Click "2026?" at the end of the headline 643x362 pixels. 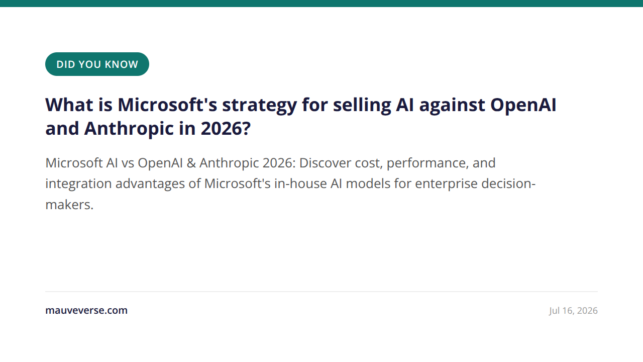click(x=226, y=129)
